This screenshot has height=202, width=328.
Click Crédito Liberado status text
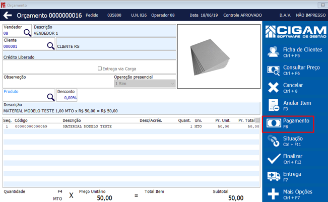point(19,57)
